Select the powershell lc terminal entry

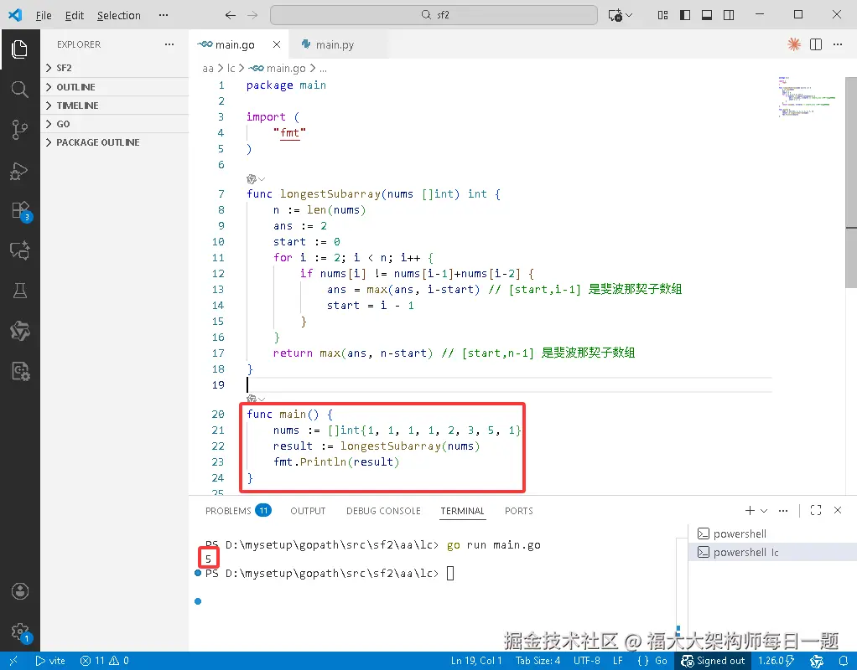click(771, 552)
